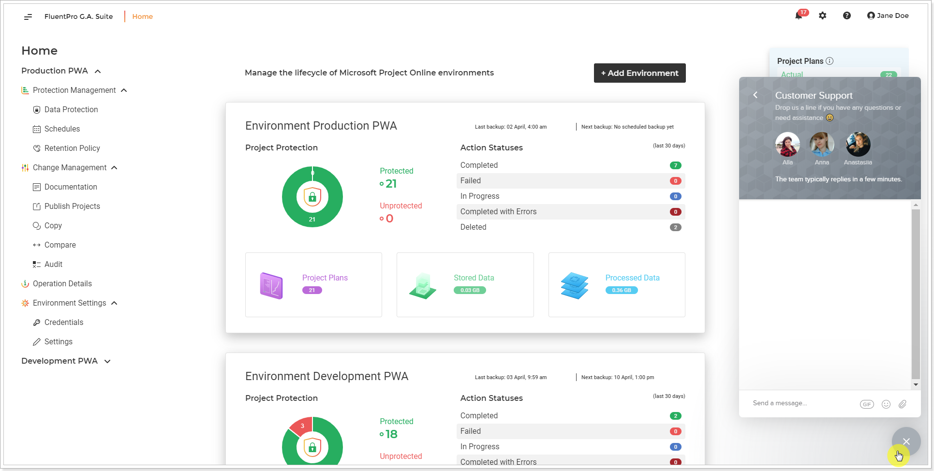Open Data Protection in sidebar
The width and height of the screenshot is (934, 471).
pyautogui.click(x=65, y=110)
